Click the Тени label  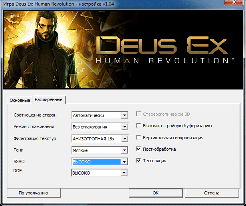[x=18, y=150]
